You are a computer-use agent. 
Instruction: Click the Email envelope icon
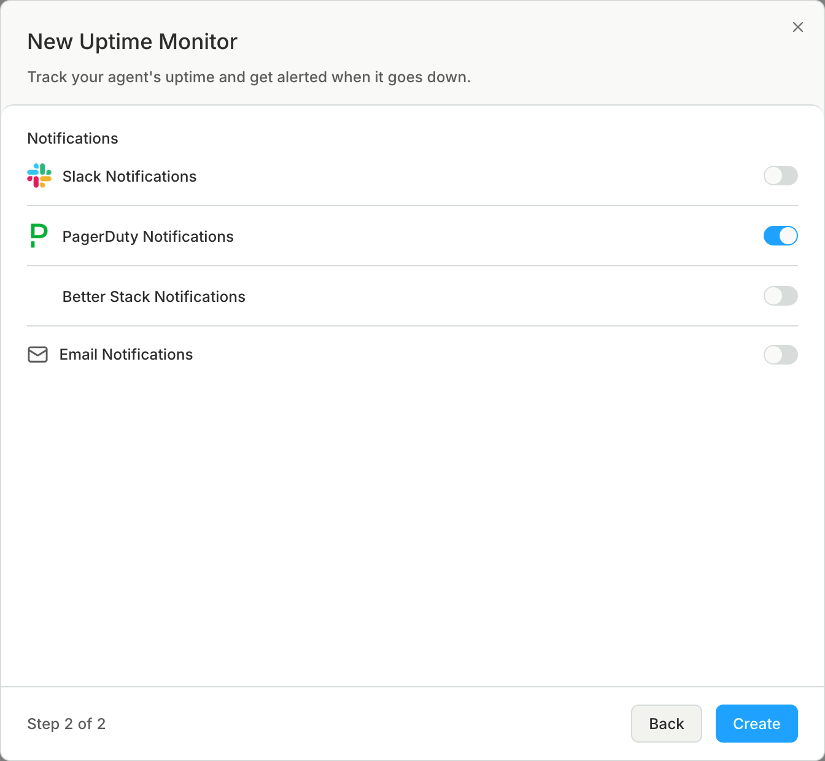[x=38, y=355]
